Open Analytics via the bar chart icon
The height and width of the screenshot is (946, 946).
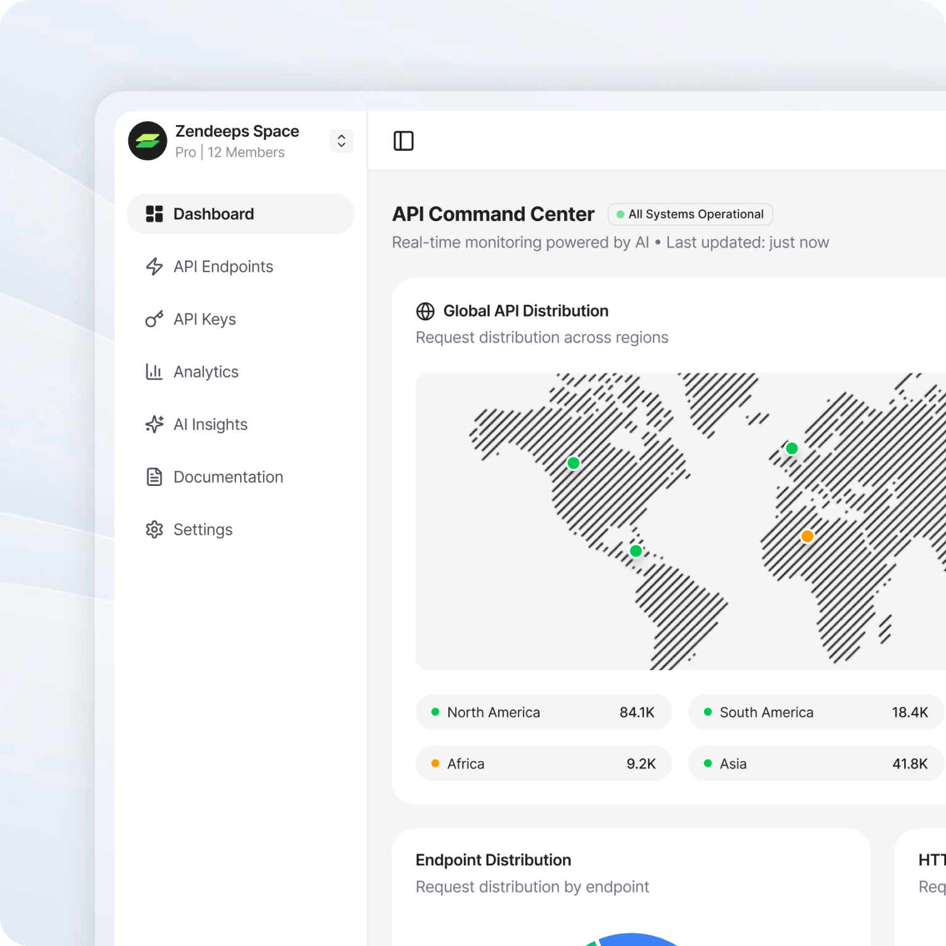tap(154, 371)
